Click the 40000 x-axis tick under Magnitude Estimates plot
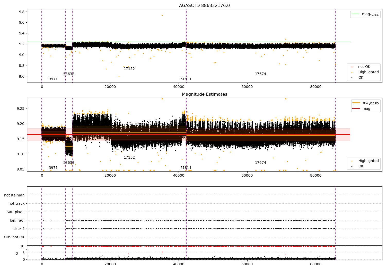Screen dimensions: 386x270 pos(179,176)
